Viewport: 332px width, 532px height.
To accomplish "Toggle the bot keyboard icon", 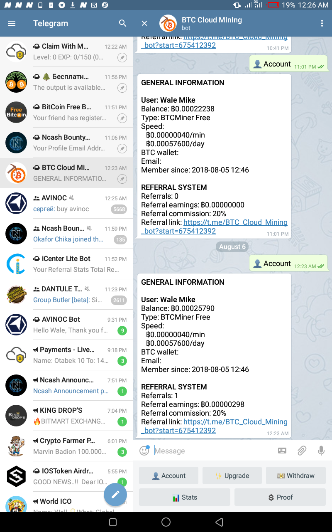I will 282,451.
